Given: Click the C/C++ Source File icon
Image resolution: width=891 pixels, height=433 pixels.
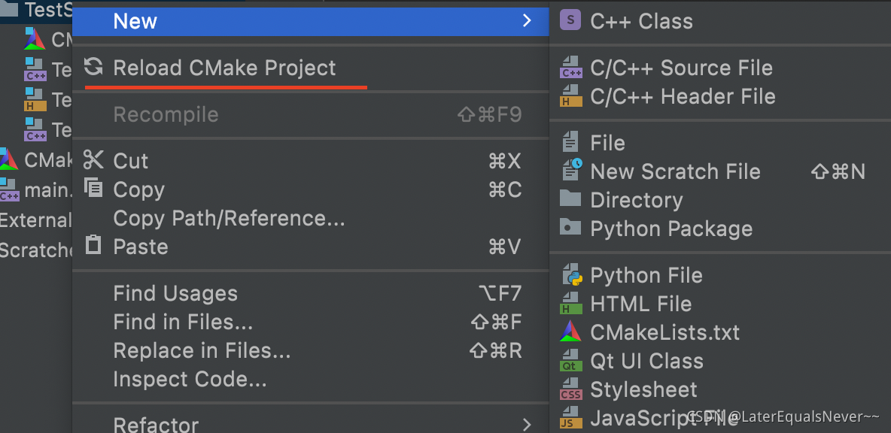Looking at the screenshot, I should click(571, 68).
